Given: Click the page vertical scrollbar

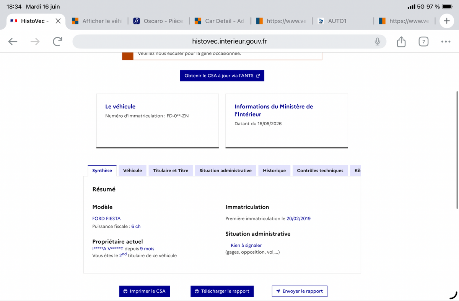Looking at the screenshot, I should click(x=457, y=150).
